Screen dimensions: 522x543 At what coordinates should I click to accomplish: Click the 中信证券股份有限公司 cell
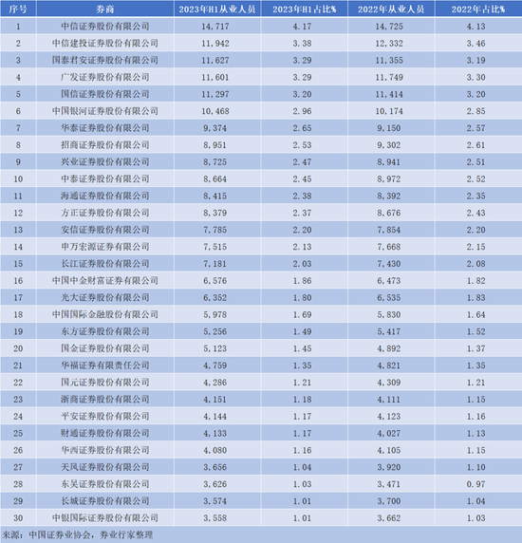pyautogui.click(x=105, y=27)
